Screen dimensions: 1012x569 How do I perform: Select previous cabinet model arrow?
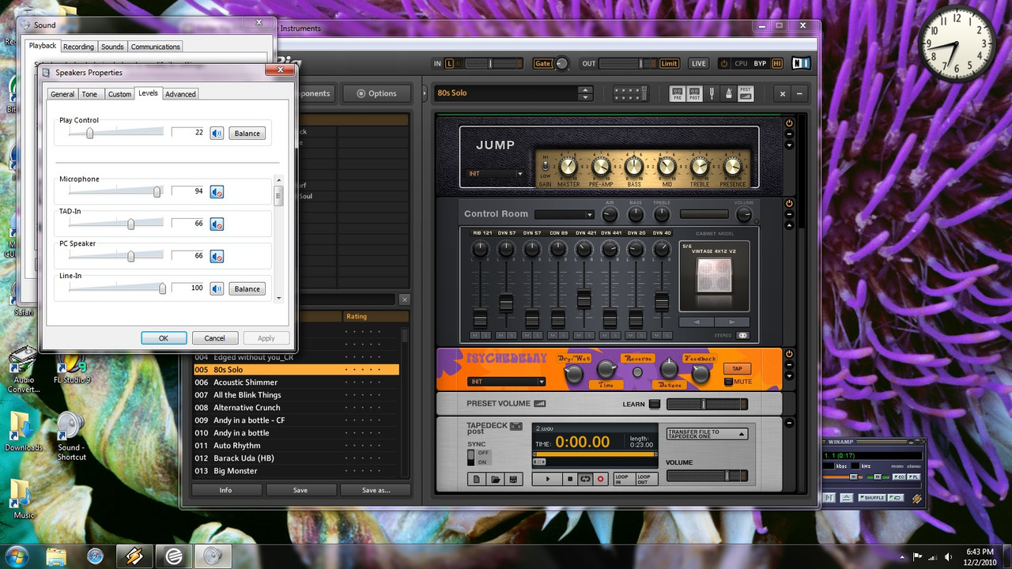click(697, 322)
